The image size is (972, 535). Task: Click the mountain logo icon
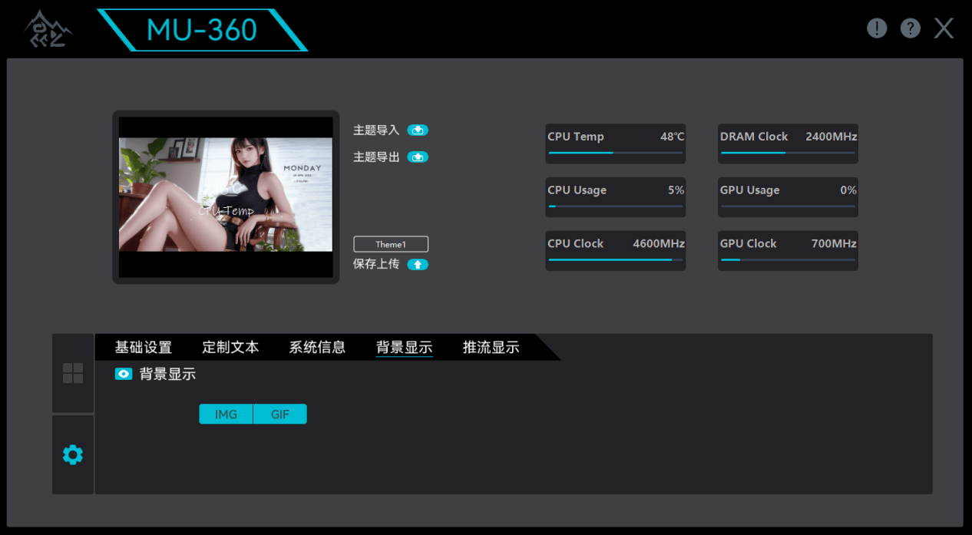pos(48,30)
